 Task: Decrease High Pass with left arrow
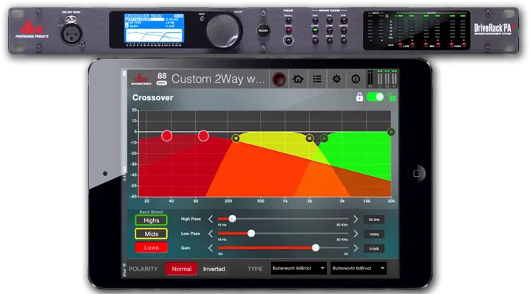pos(211,220)
